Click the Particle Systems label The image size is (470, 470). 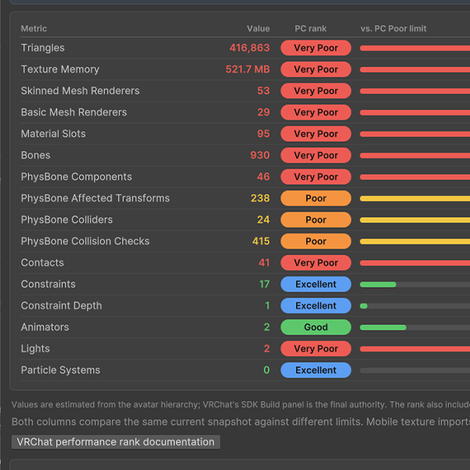pos(60,371)
